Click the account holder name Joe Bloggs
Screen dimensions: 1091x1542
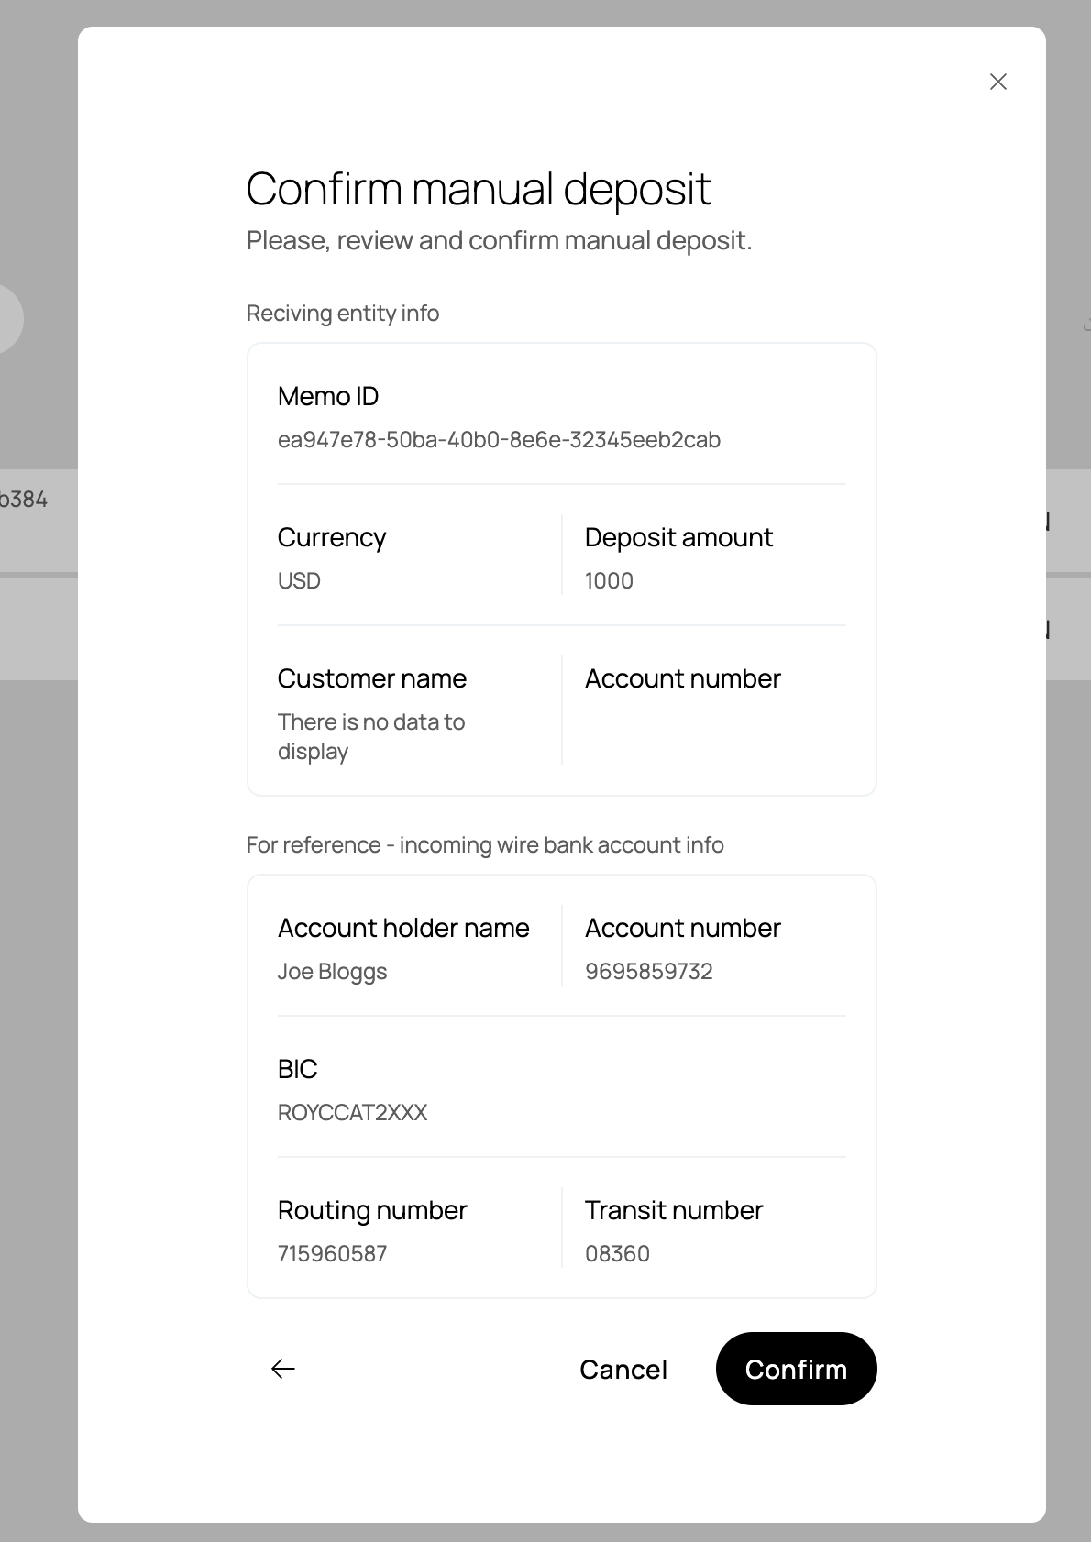click(x=332, y=972)
